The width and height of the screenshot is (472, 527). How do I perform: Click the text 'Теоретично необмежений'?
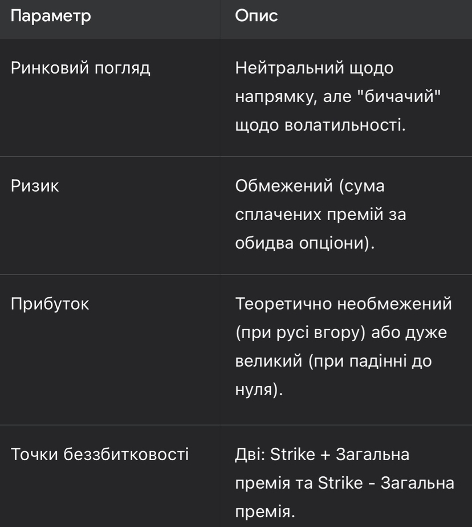(343, 304)
